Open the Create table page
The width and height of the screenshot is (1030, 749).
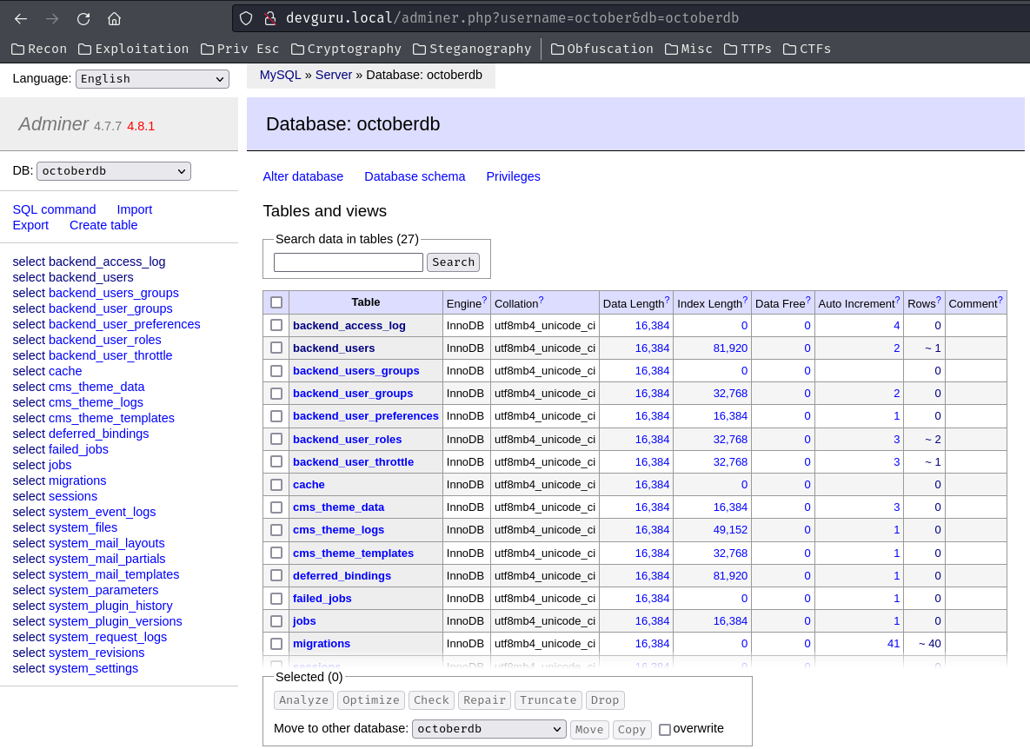[103, 225]
